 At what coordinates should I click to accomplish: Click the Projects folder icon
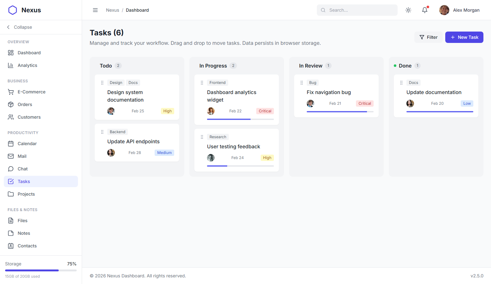coord(11,194)
